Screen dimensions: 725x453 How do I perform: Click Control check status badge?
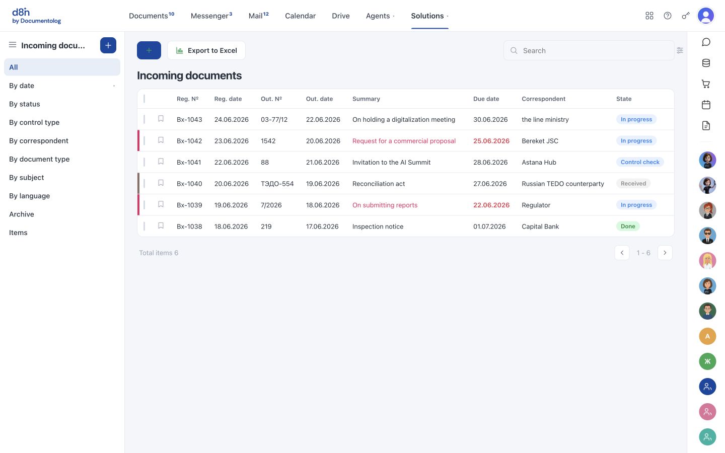coord(640,162)
